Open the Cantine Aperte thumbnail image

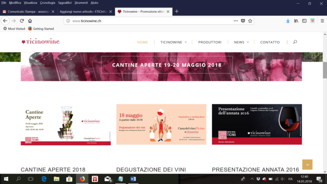pos(66,124)
